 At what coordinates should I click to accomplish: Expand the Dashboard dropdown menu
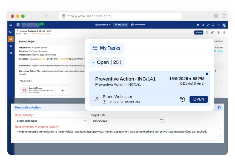tap(103, 25)
